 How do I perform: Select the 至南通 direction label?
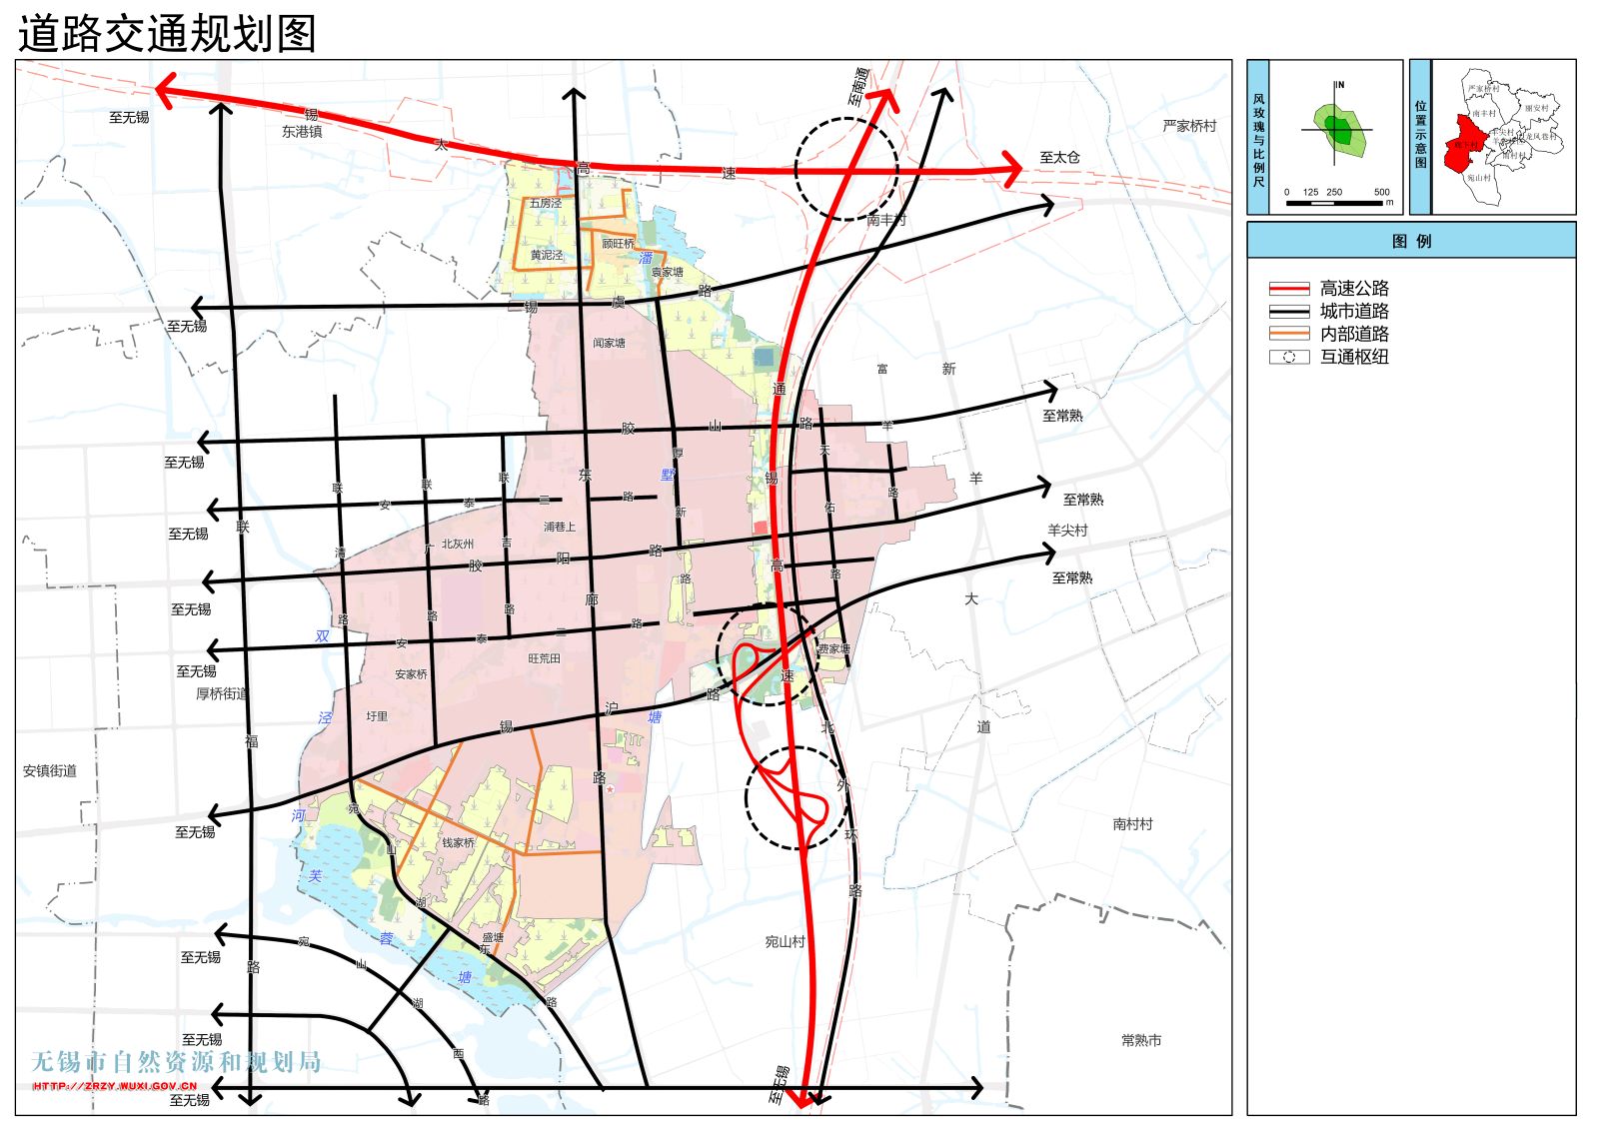(x=859, y=88)
